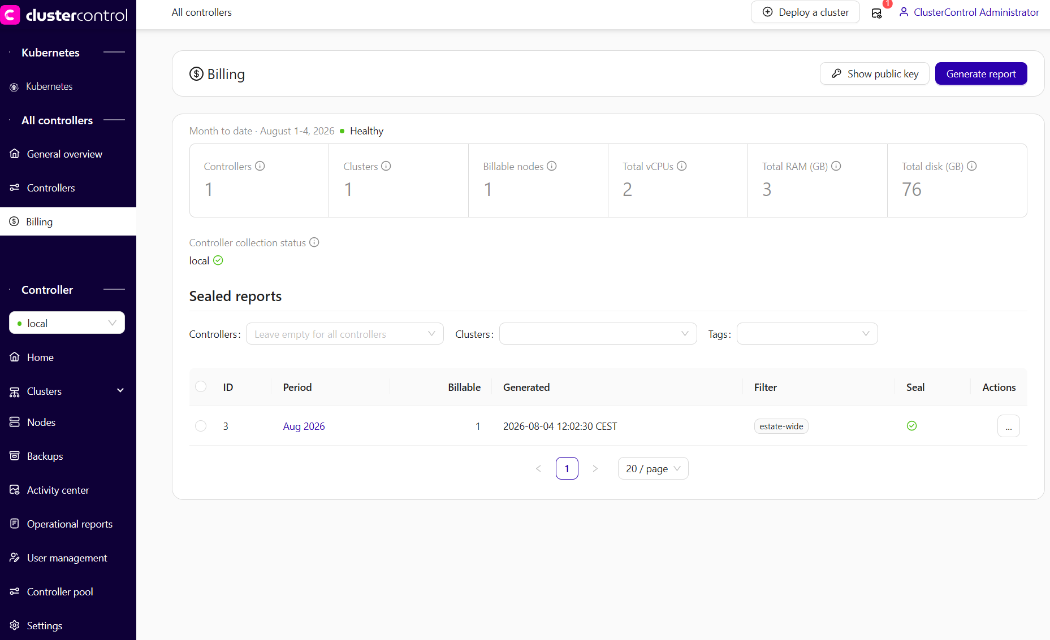Collapse the Controller sidebar section
The height and width of the screenshot is (640, 1050).
[114, 289]
